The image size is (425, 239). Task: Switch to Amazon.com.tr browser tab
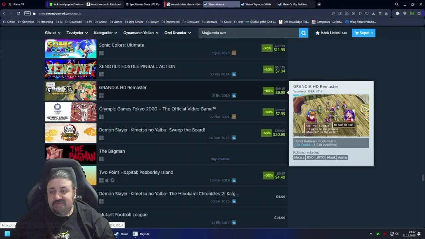[104, 4]
